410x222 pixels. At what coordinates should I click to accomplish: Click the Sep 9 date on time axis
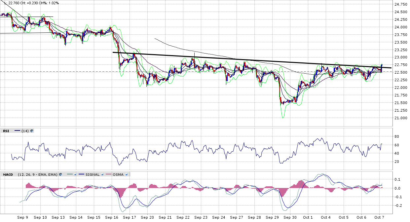22,217
